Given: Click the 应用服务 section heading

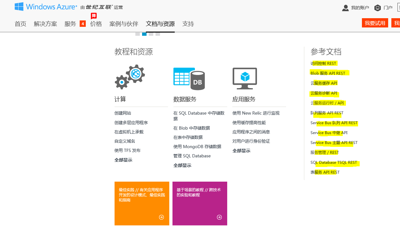Looking at the screenshot, I should click(244, 99).
